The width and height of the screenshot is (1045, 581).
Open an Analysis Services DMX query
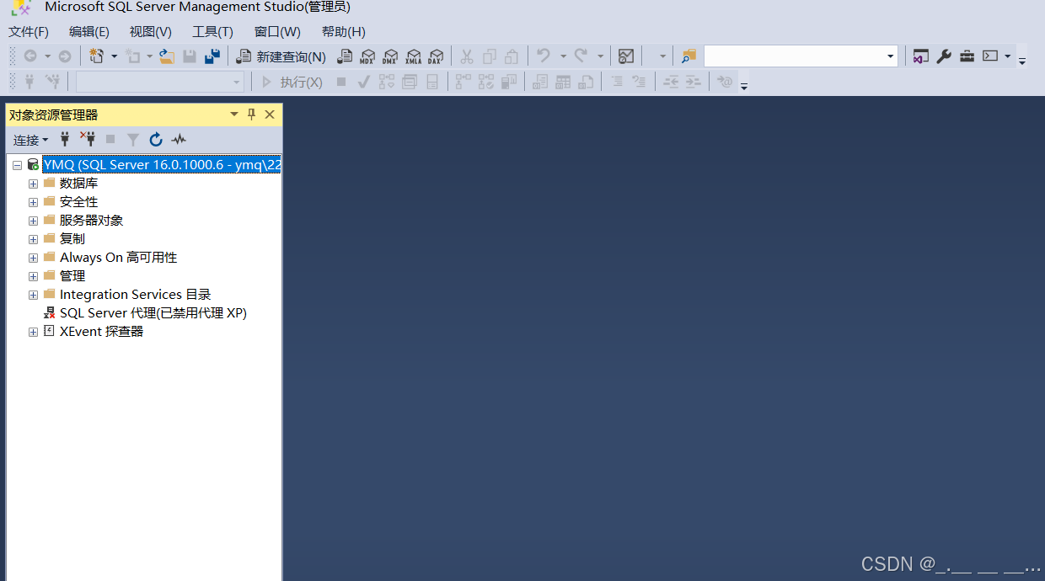click(x=390, y=56)
